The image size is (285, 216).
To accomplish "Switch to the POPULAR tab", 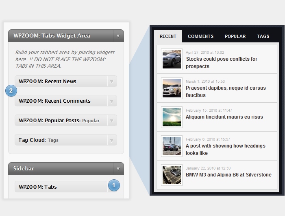I will (235, 36).
